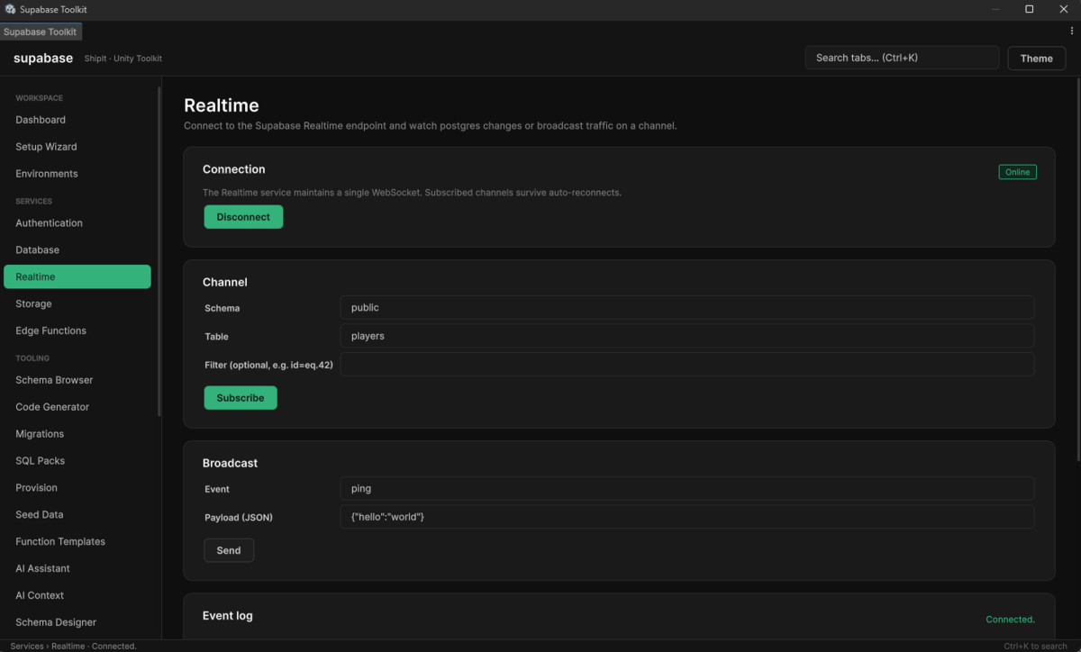
Task: Toggle the Theme button
Action: click(1036, 58)
